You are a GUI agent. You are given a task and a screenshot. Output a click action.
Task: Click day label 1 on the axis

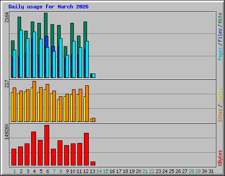(15, 171)
